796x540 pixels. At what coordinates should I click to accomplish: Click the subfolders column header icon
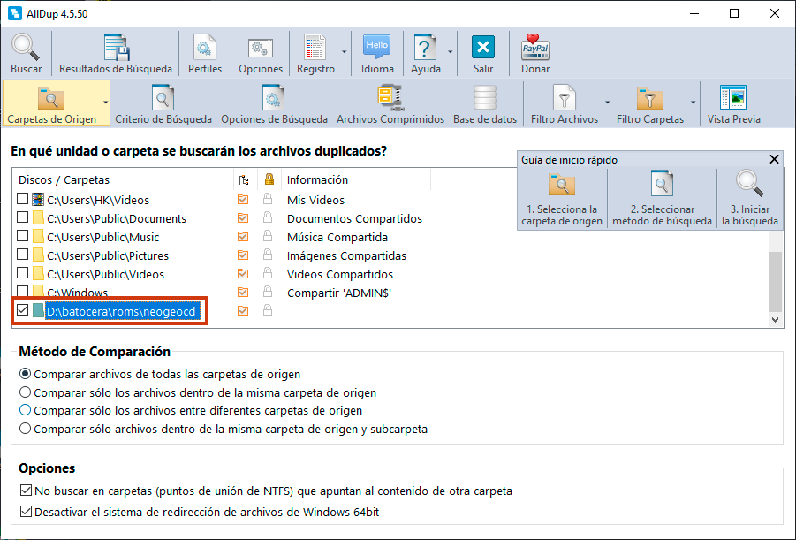click(244, 179)
